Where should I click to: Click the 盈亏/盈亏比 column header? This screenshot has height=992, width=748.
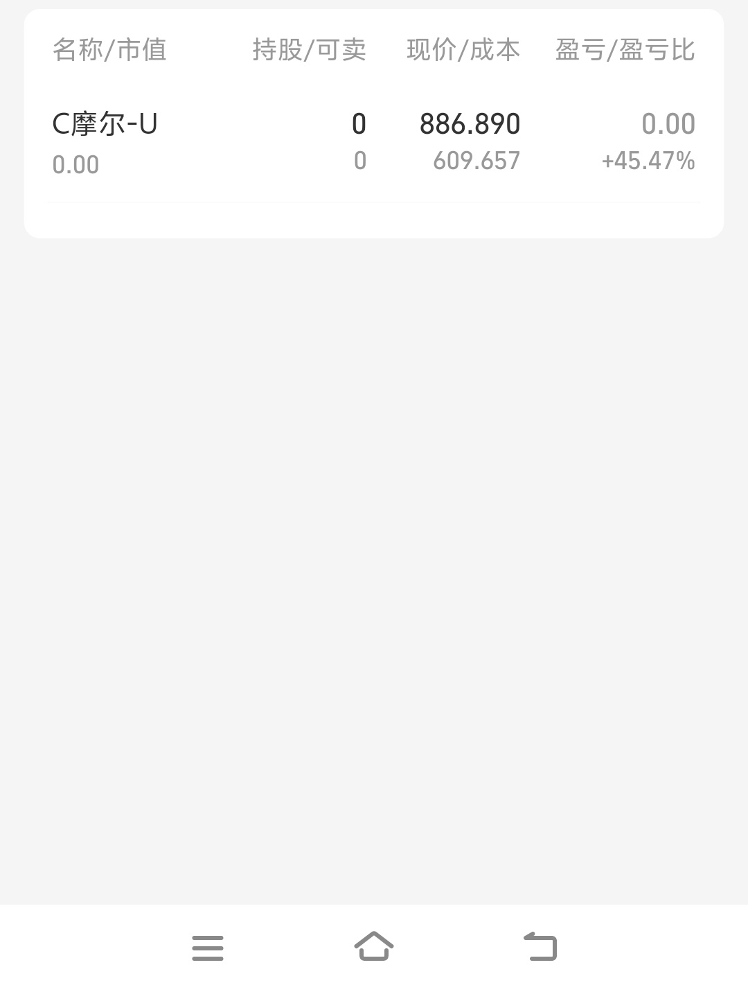click(x=625, y=50)
